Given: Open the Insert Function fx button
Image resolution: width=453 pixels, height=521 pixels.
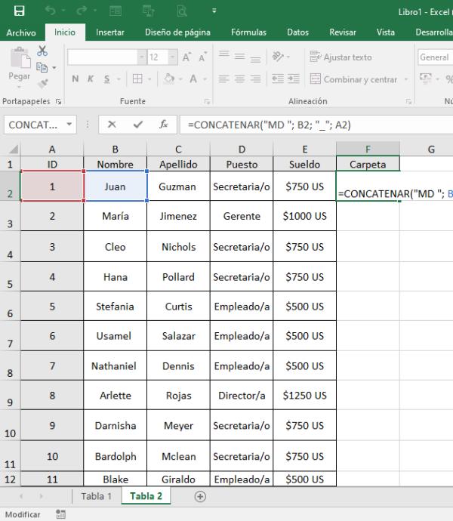Looking at the screenshot, I should [164, 125].
